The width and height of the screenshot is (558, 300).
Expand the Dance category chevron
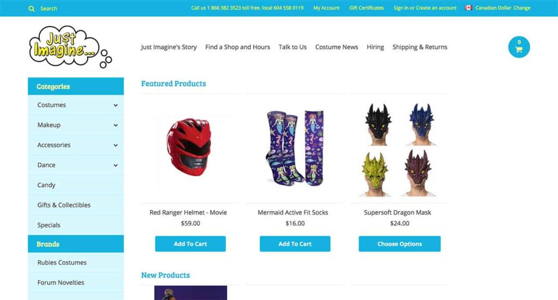pos(116,166)
